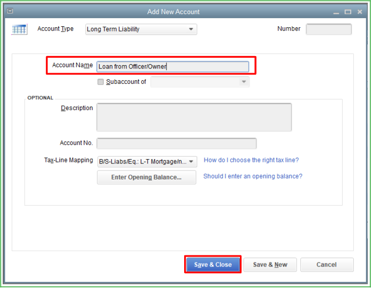The image size is (371, 288).
Task: Open 'Should I enter an opening balance?' link
Action: pyautogui.click(x=253, y=176)
